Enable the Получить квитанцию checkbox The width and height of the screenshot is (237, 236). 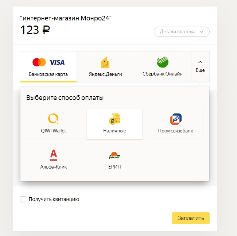point(23,199)
